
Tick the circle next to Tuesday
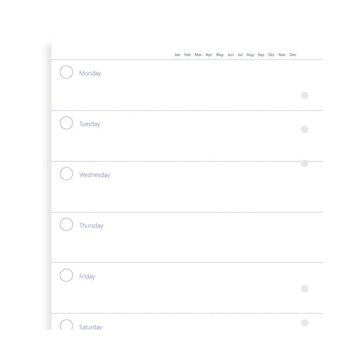[x=66, y=123]
